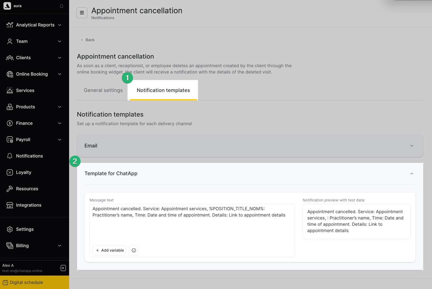The image size is (432, 289).
Task: Expand the Online Booking submenu chevron
Action: pos(60,74)
